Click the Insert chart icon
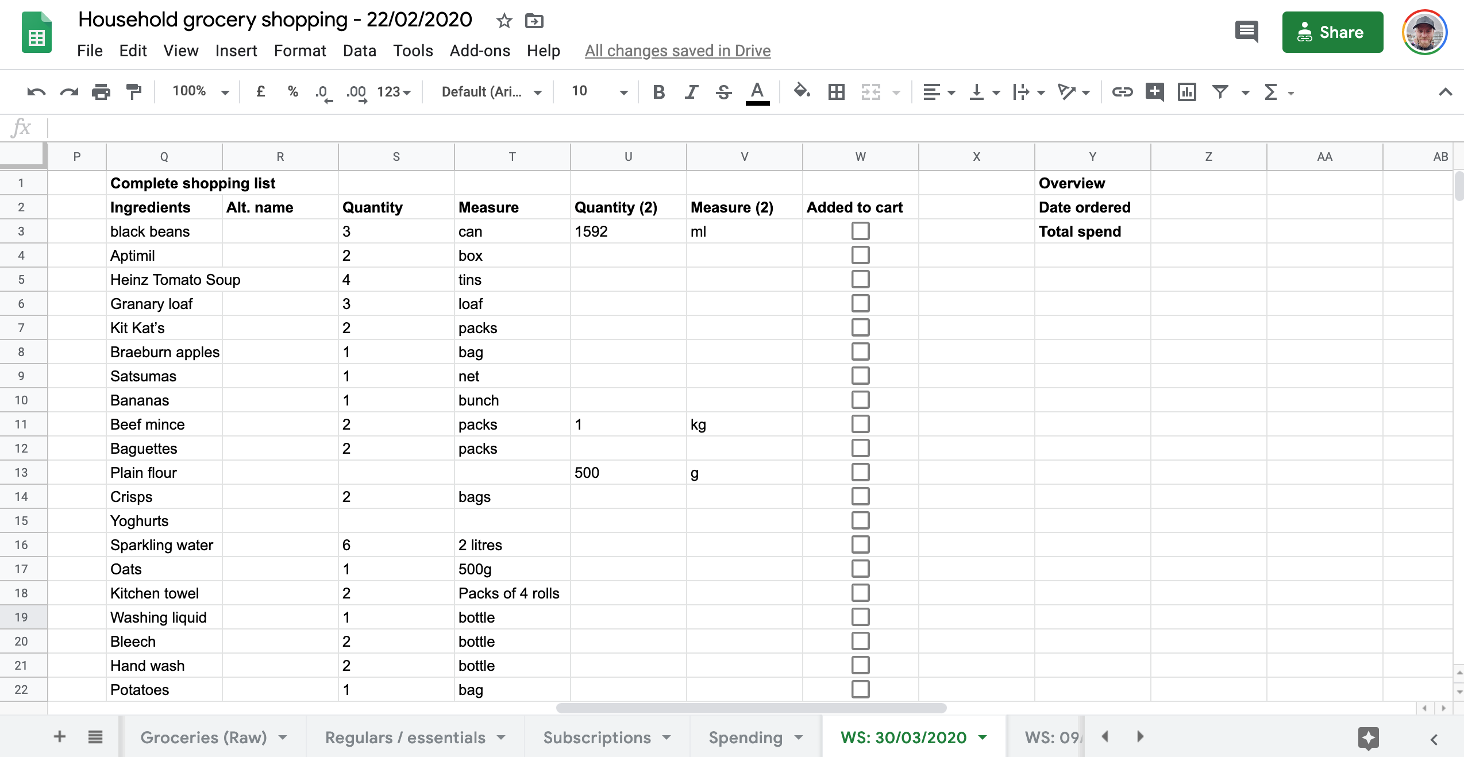The height and width of the screenshot is (757, 1464). point(1187,92)
